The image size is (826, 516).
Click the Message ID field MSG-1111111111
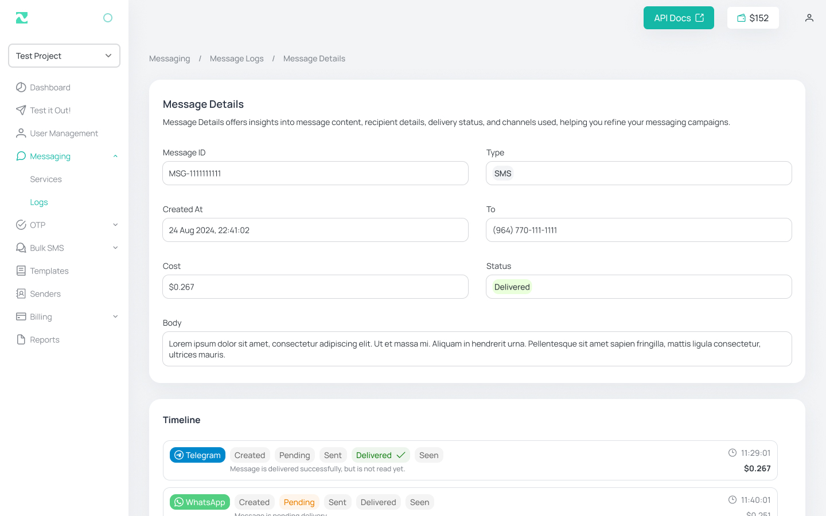[x=315, y=173]
